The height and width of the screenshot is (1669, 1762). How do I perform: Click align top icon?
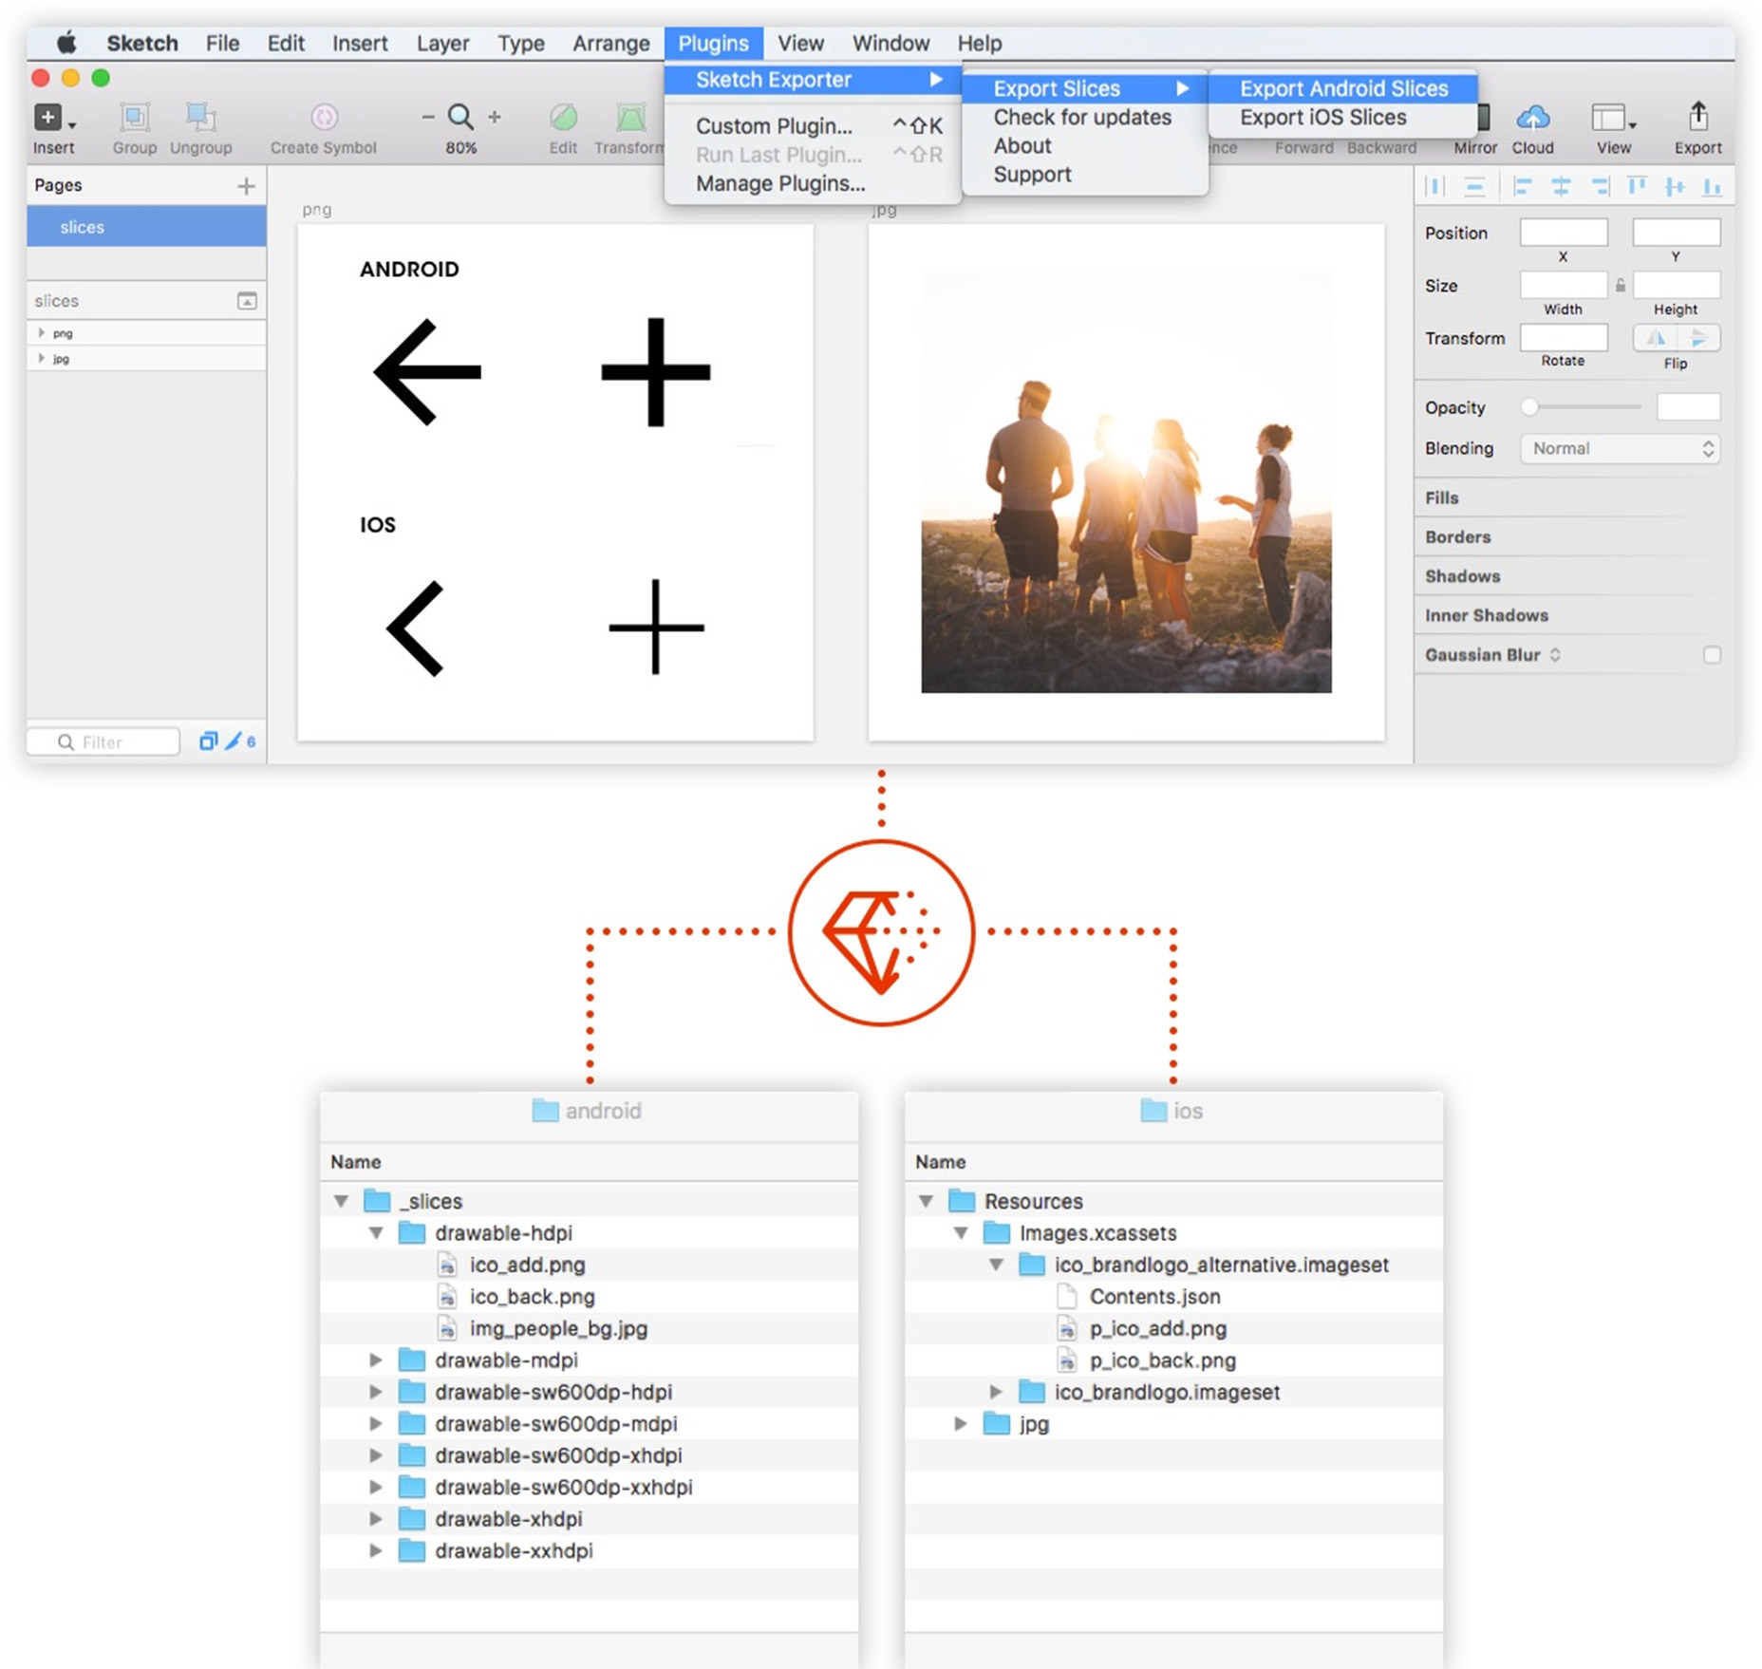(x=1637, y=186)
